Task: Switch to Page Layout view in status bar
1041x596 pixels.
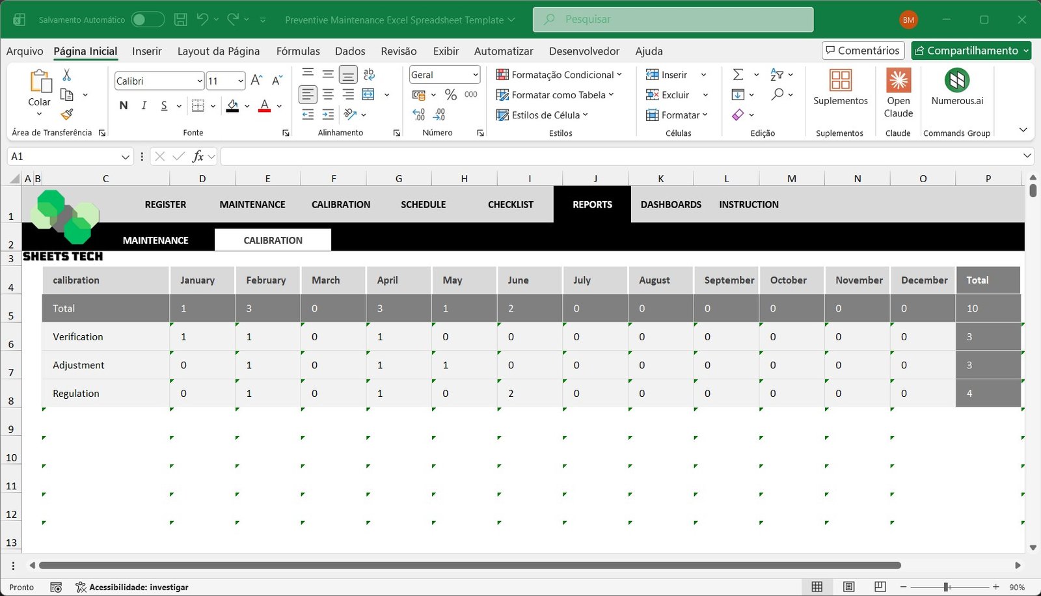Action: (x=848, y=586)
